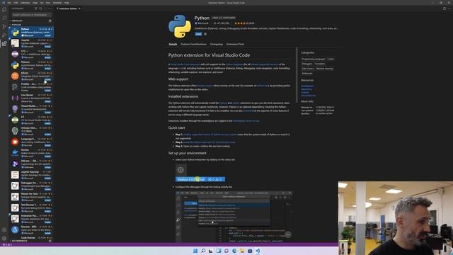The image size is (453, 255).
Task: Open Chat icon in Windows taskbar
Action: tap(226, 251)
